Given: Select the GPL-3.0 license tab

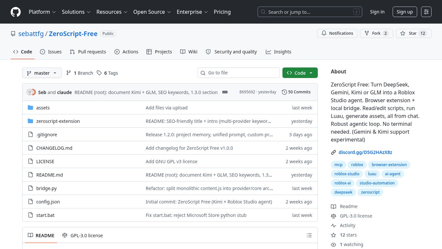Looking at the screenshot, I should tap(82, 235).
